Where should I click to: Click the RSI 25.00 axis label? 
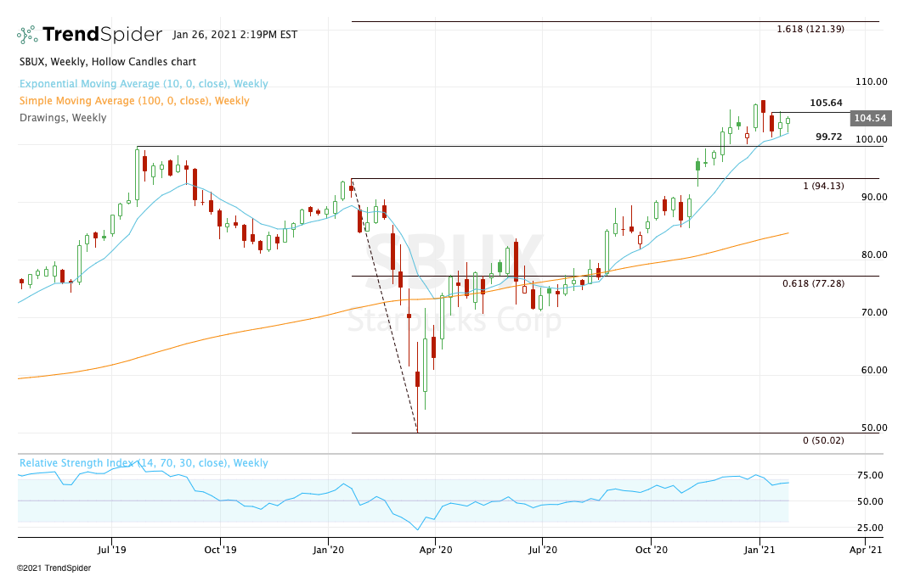coord(870,528)
